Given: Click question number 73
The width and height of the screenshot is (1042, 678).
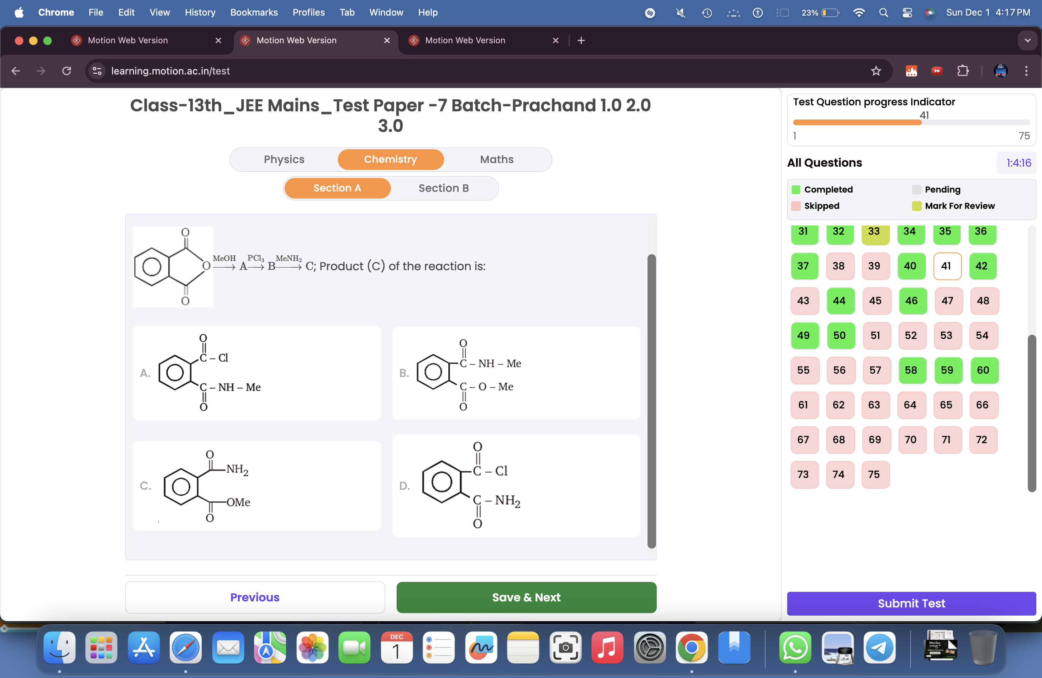Looking at the screenshot, I should pos(802,473).
